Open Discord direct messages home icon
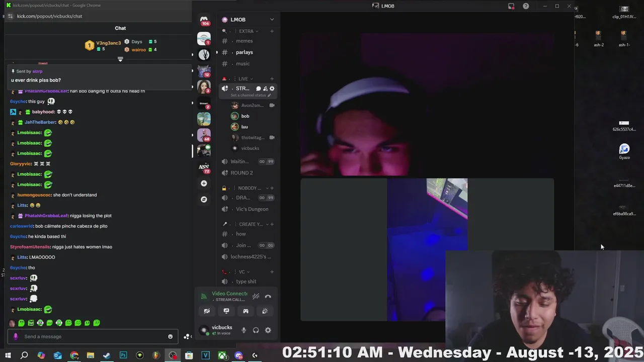This screenshot has width=644, height=362. click(204, 20)
